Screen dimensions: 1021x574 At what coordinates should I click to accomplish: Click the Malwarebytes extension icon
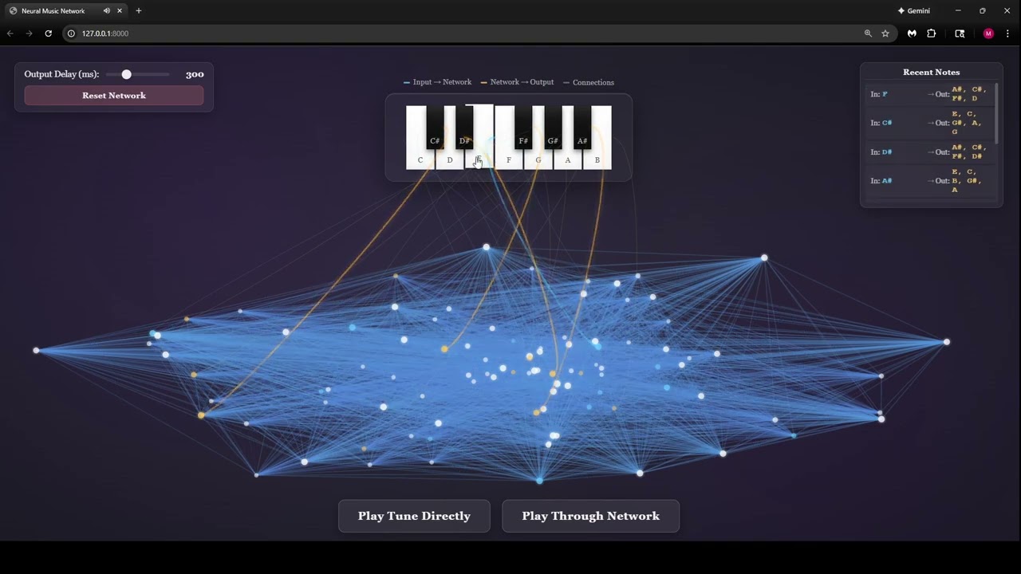pyautogui.click(x=912, y=33)
